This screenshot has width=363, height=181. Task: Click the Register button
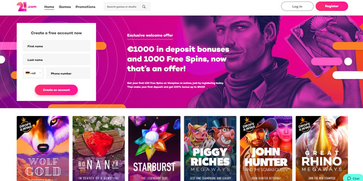point(332,6)
